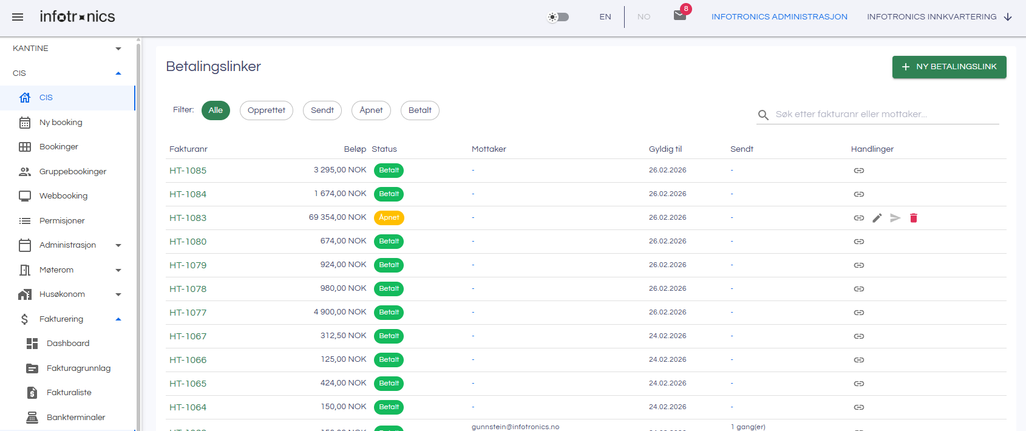Open Infotronics Innkvartering dropdown
Screen dimensions: 1026x431
coord(939,17)
